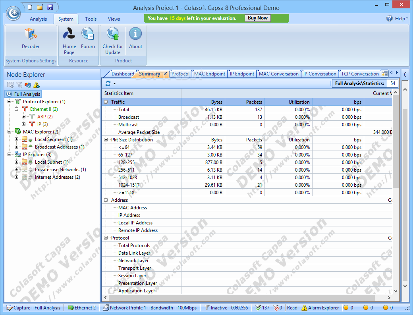Open the Forum resource
Viewport: 413px width, 315px height.
tap(88, 39)
